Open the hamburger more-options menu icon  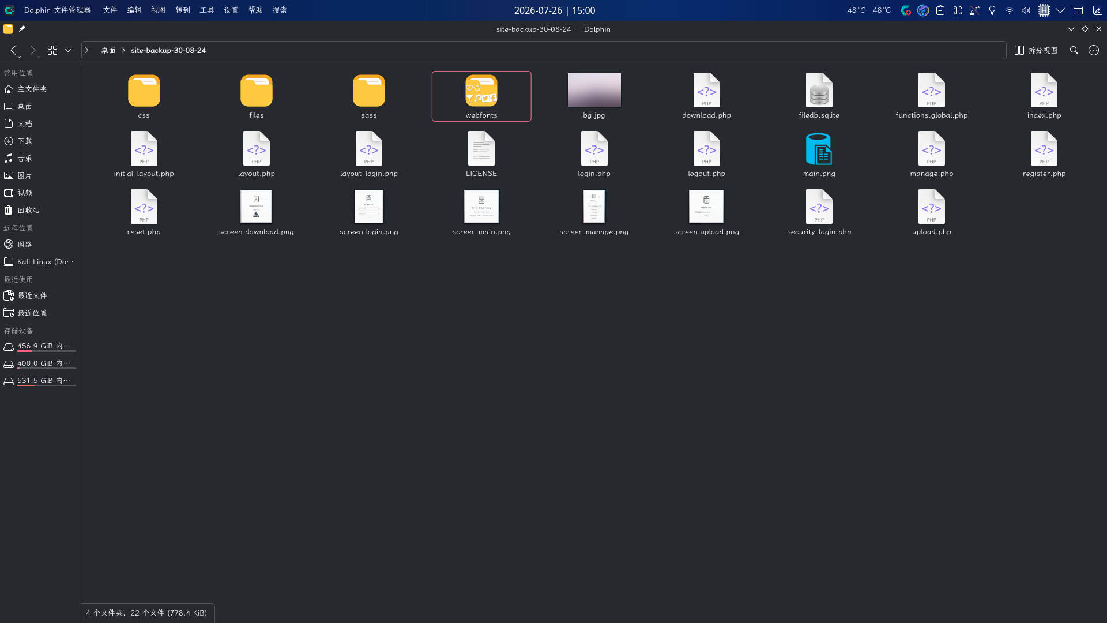click(1094, 51)
